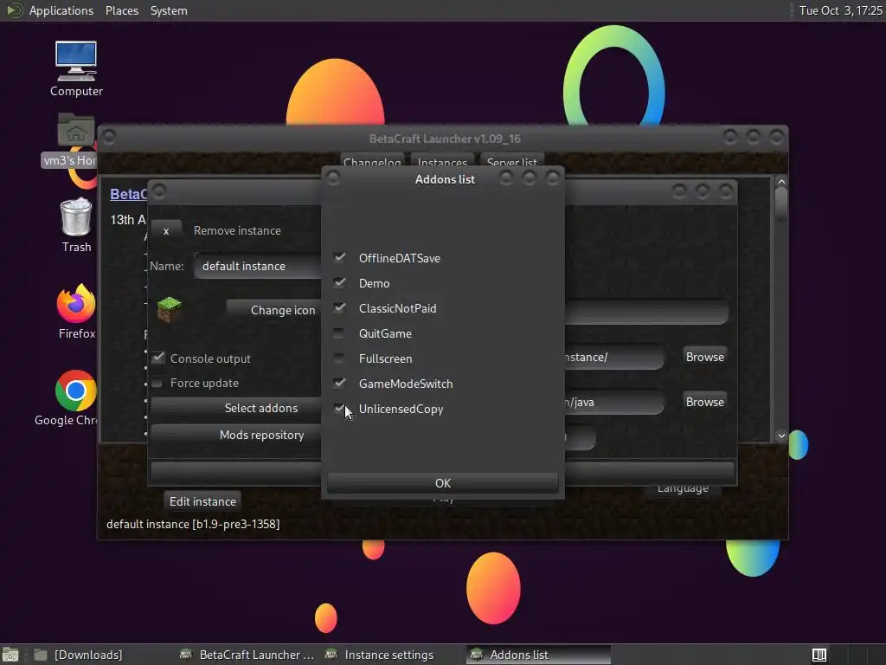The image size is (886, 665).
Task: Click the java path input field
Action: tap(614, 402)
